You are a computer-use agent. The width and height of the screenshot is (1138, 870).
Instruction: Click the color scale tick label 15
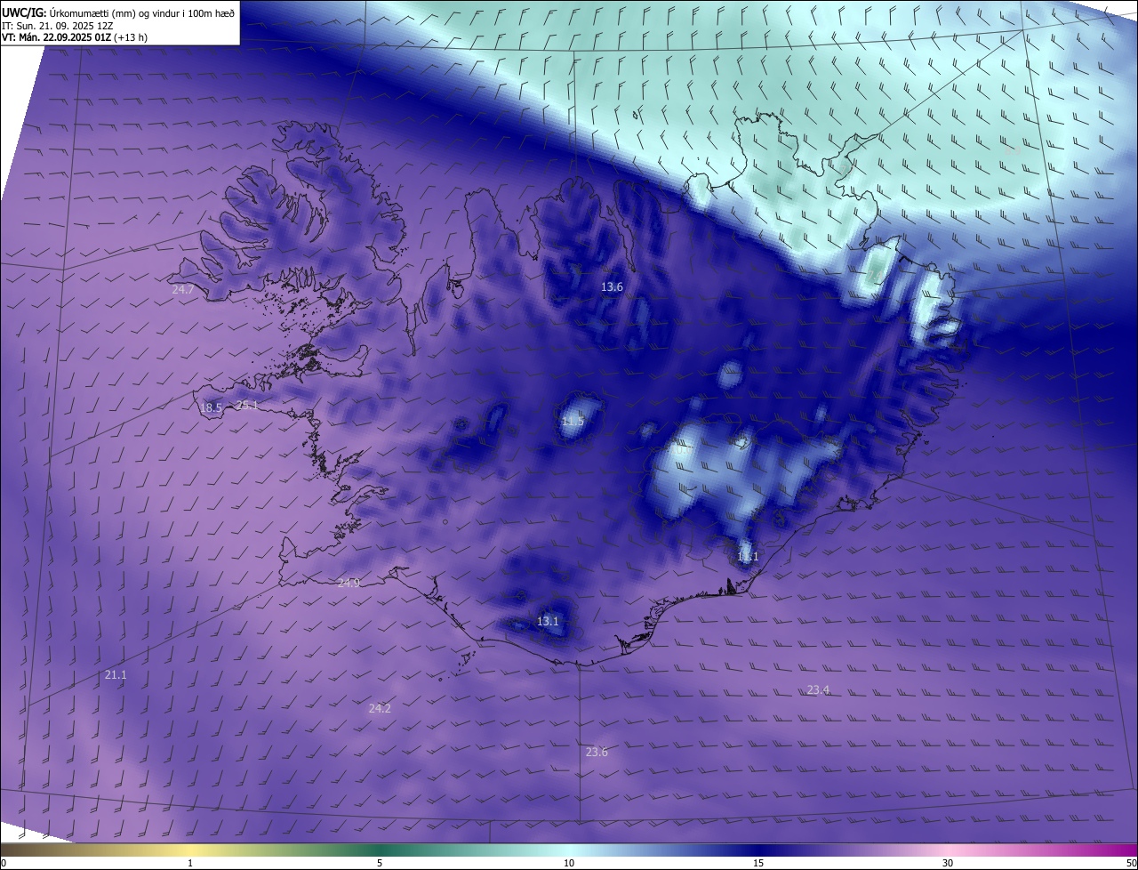(758, 864)
